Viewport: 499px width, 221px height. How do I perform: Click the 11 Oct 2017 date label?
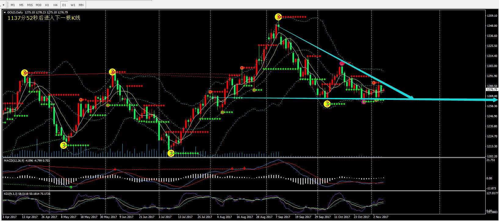tap(342, 217)
